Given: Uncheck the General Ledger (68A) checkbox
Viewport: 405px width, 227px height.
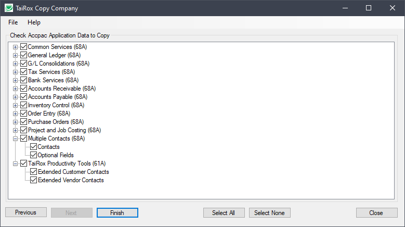Looking at the screenshot, I should (x=24, y=55).
